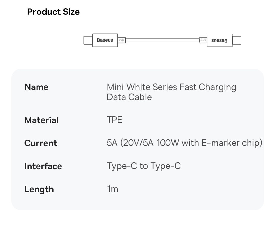Viewport: 275px width, 230px height.
Task: Click the Name label
Action: [x=36, y=87]
